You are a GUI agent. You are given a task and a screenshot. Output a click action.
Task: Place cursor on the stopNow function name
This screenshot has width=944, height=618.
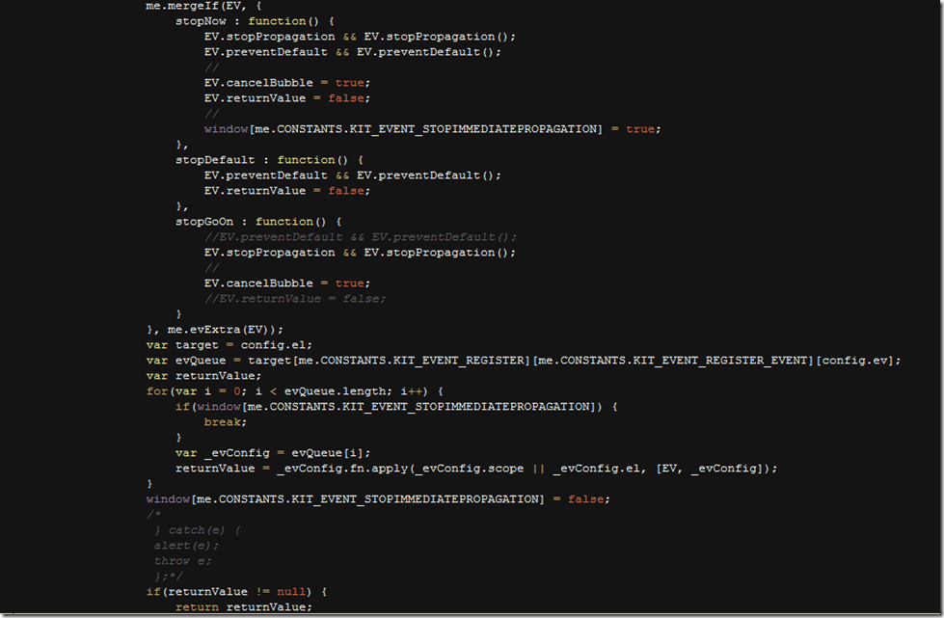click(x=201, y=20)
